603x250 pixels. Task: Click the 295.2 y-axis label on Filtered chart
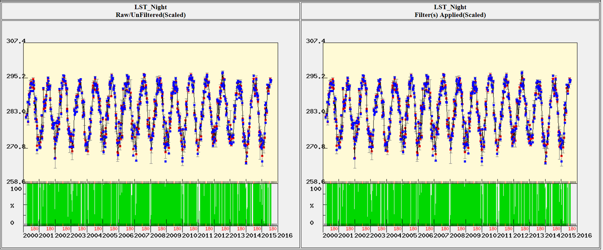tap(315, 76)
